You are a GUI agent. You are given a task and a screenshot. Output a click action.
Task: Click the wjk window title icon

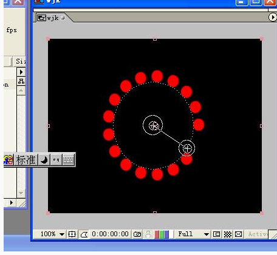click(39, 2)
